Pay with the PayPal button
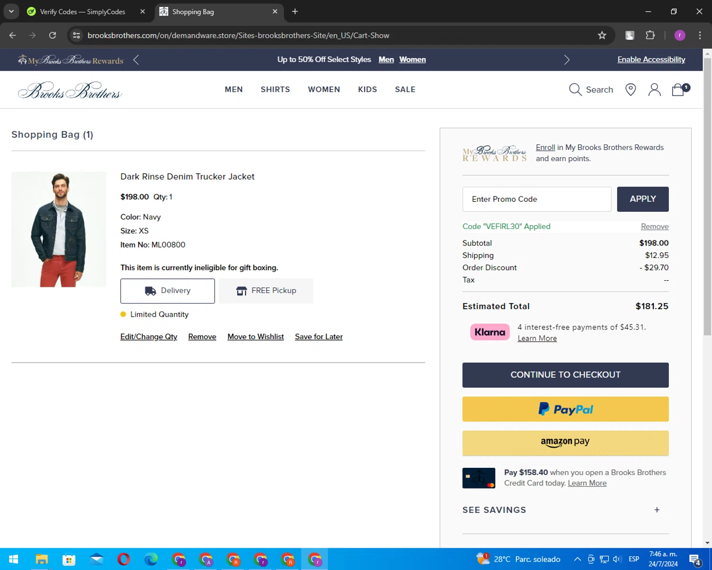712x570 pixels. 565,409
